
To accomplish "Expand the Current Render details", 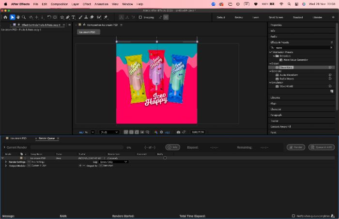I will pyautogui.click(x=4, y=147).
